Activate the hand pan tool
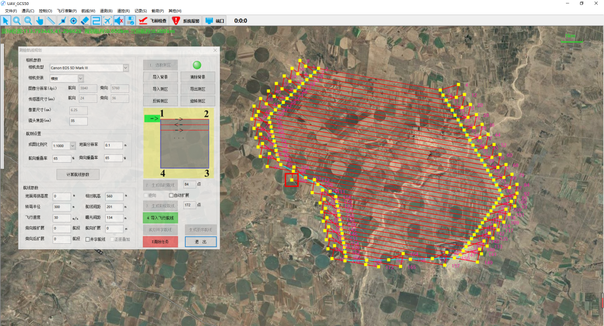The width and height of the screenshot is (604, 326). [40, 21]
